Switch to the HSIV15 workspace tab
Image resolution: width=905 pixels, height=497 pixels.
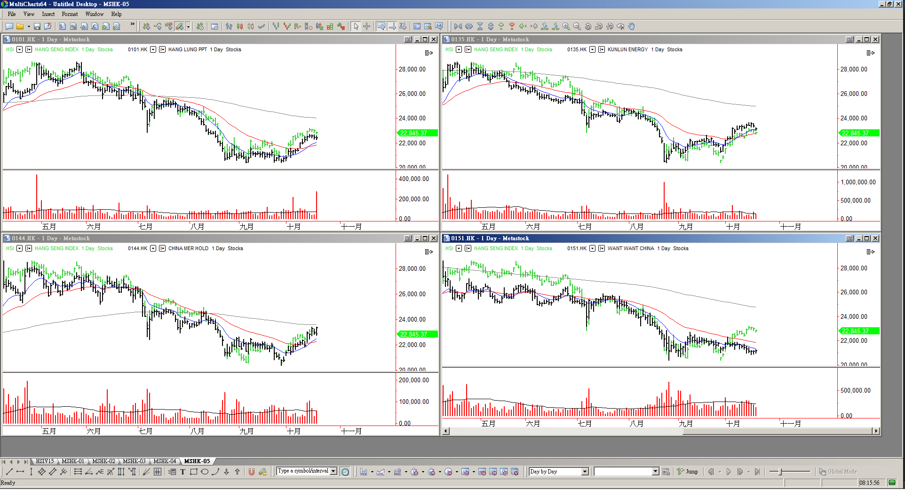click(x=45, y=461)
